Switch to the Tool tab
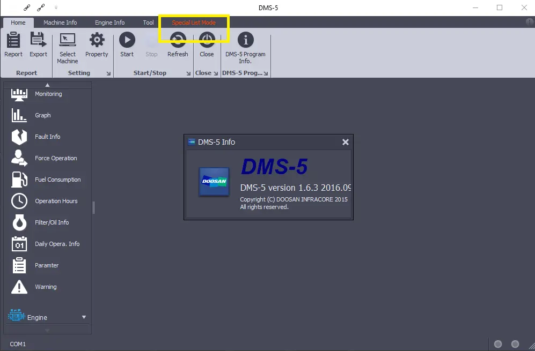 pos(148,23)
